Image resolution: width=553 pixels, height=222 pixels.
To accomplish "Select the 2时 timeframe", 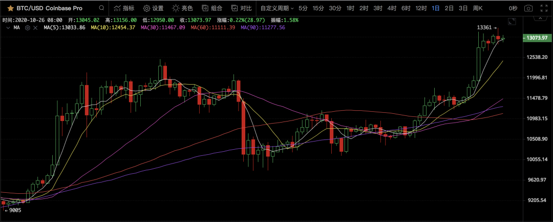I will [364, 8].
